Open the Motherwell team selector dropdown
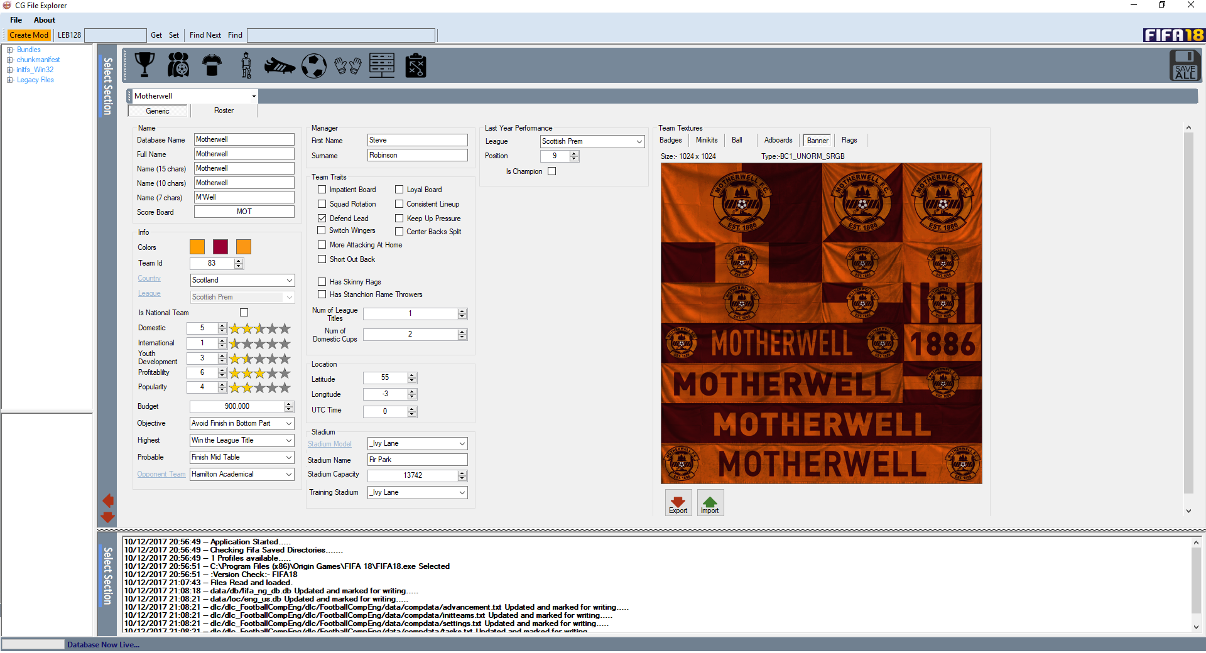 [x=254, y=96]
